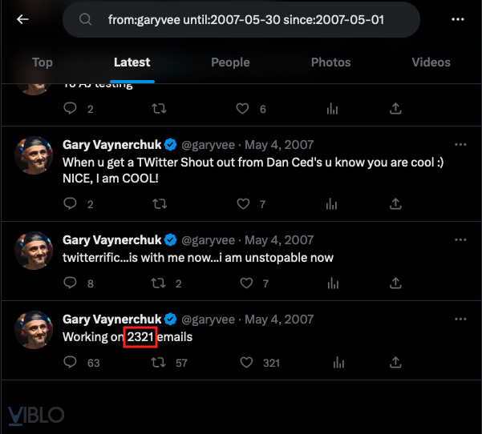The image size is (482, 434).
Task: Switch to the Top tab
Action: [x=43, y=62]
